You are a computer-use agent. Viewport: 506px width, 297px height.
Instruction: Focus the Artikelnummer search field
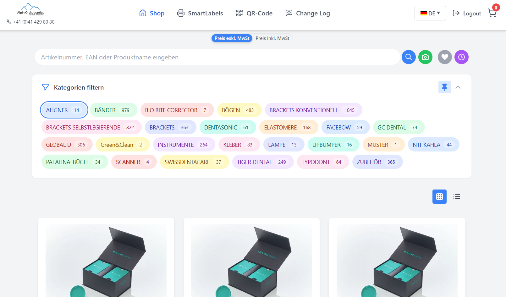point(217,57)
